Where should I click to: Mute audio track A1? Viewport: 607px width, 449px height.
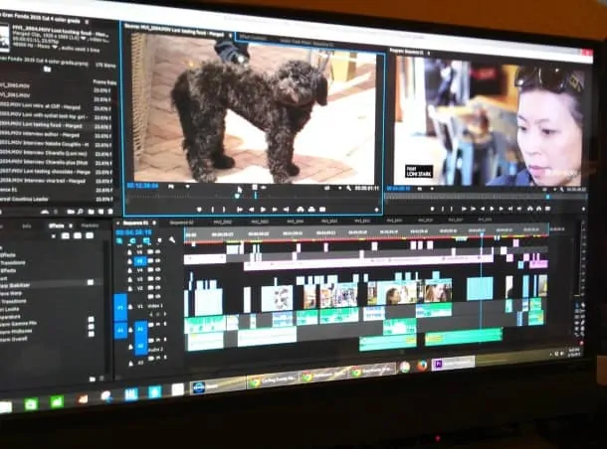click(x=158, y=324)
